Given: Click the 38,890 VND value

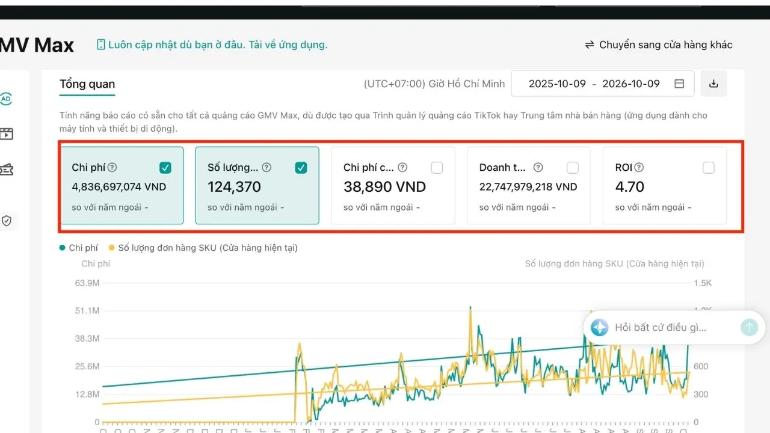Looking at the screenshot, I should coord(385,187).
